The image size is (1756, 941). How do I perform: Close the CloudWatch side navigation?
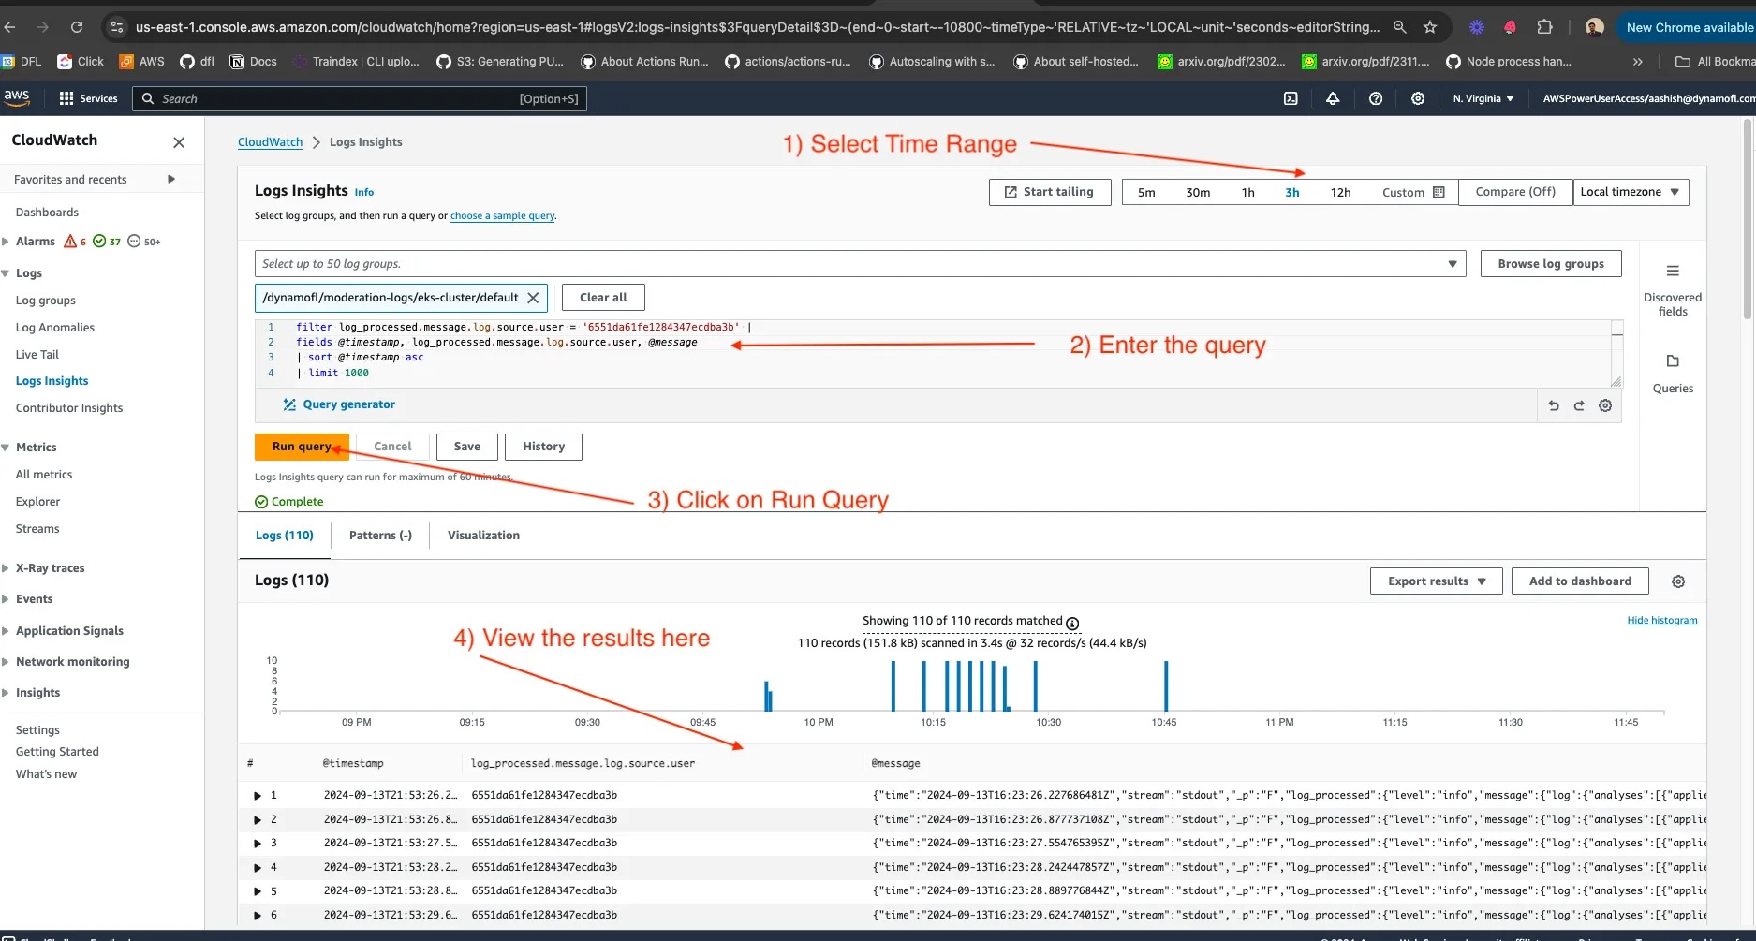click(179, 142)
